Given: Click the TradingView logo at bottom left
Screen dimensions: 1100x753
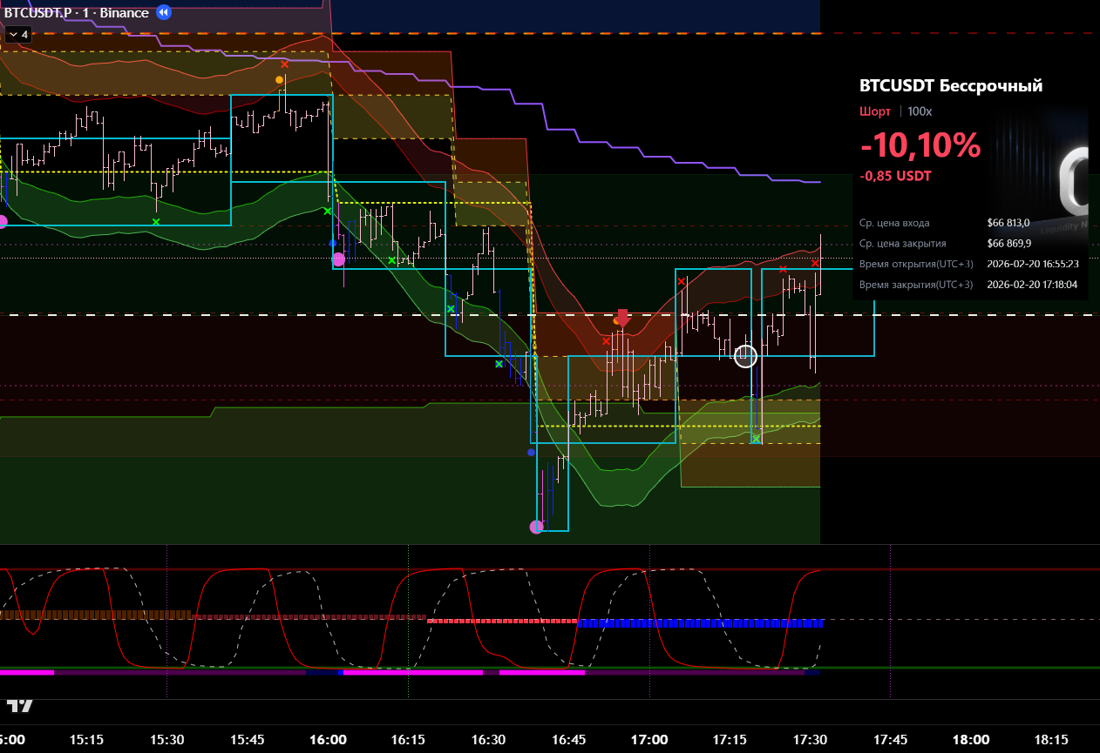Looking at the screenshot, I should (19, 705).
